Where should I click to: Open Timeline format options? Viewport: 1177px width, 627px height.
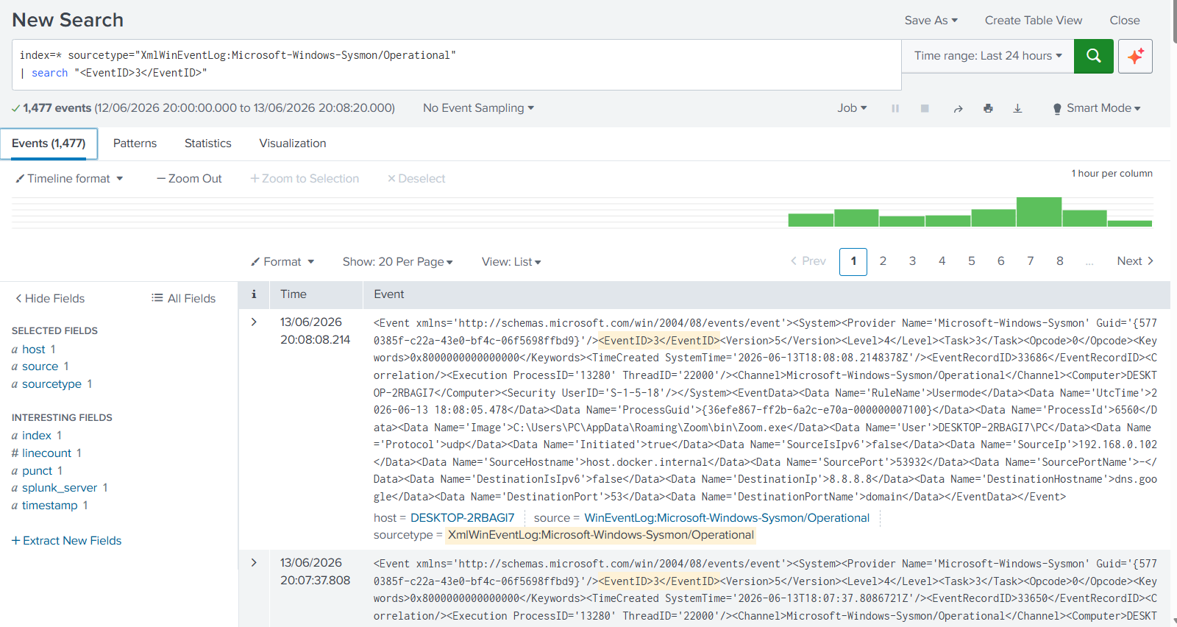pyautogui.click(x=70, y=179)
